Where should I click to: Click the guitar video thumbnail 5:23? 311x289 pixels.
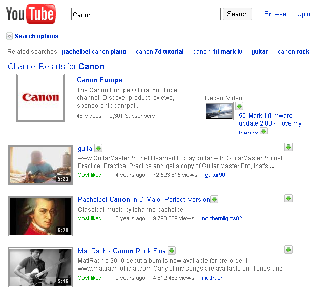pos(40,165)
